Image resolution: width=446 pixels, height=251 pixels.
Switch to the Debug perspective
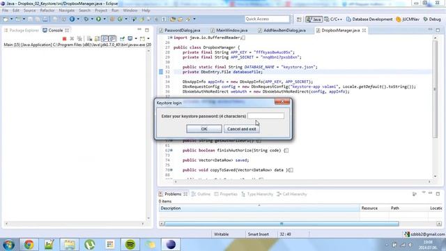(432, 20)
